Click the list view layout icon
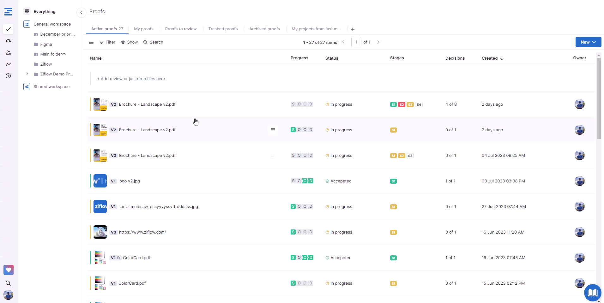 91,42
